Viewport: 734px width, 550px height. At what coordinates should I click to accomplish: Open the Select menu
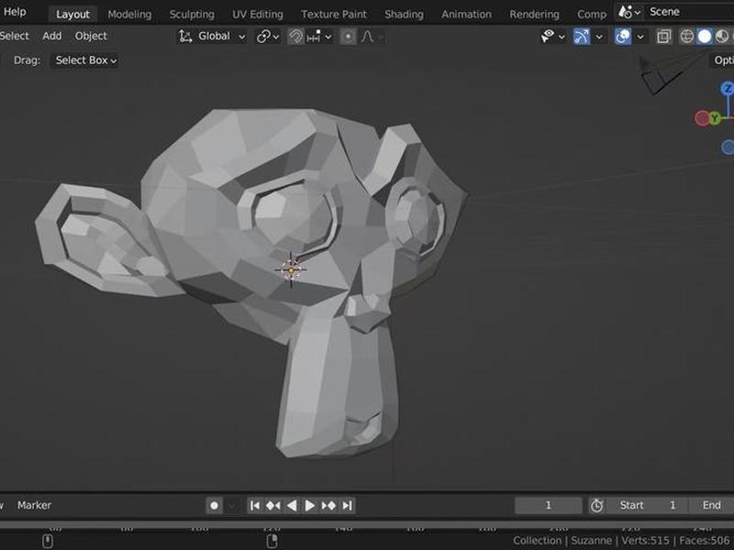[14, 36]
